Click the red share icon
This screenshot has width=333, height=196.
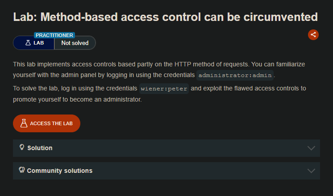pos(313,35)
